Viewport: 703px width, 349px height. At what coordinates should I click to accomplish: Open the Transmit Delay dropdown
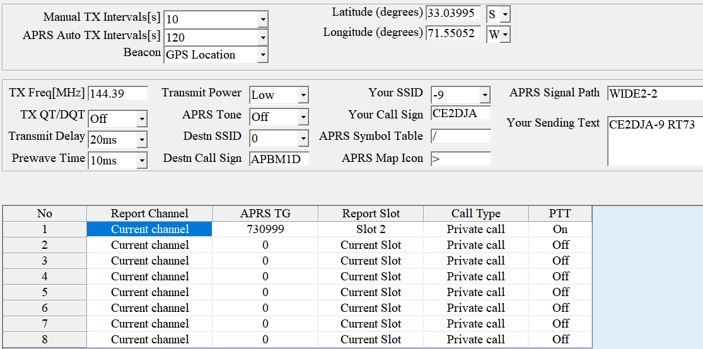pos(142,140)
